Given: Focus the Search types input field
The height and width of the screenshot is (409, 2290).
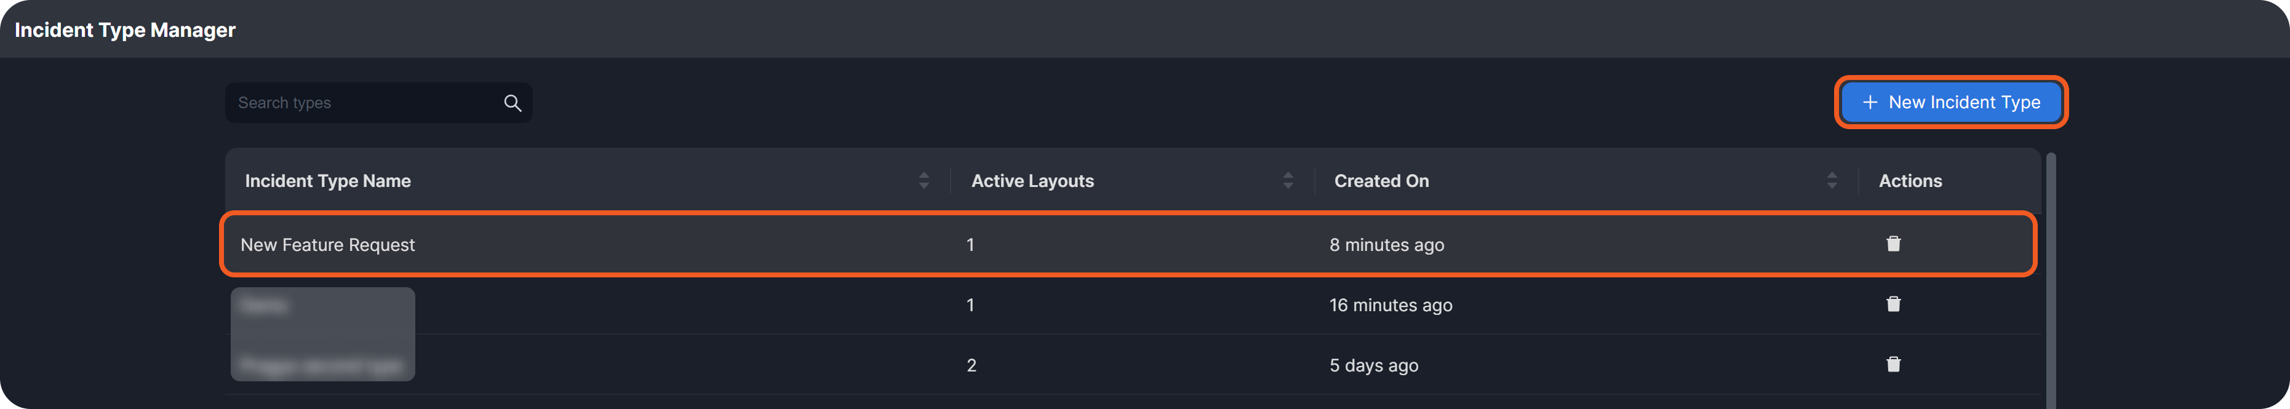Looking at the screenshot, I should tap(364, 103).
